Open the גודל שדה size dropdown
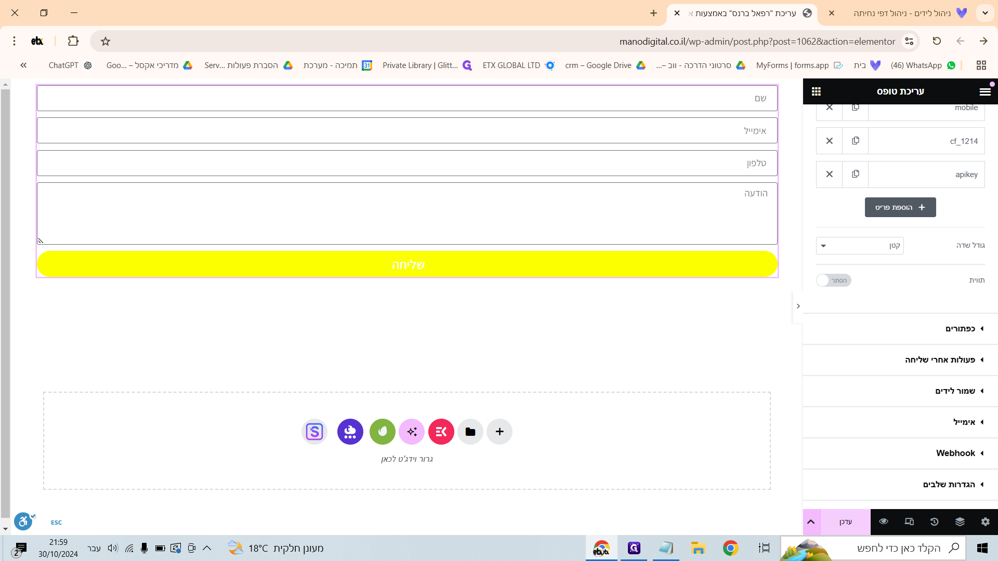Image resolution: width=998 pixels, height=561 pixels. point(860,246)
